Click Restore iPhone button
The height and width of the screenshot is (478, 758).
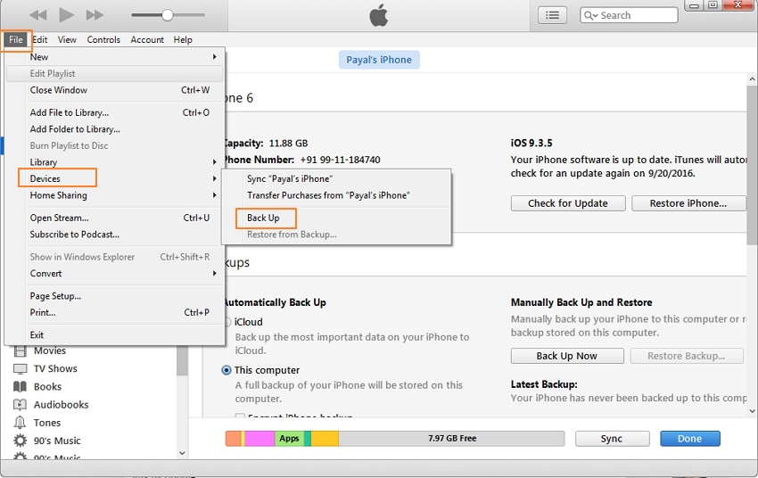(x=688, y=203)
